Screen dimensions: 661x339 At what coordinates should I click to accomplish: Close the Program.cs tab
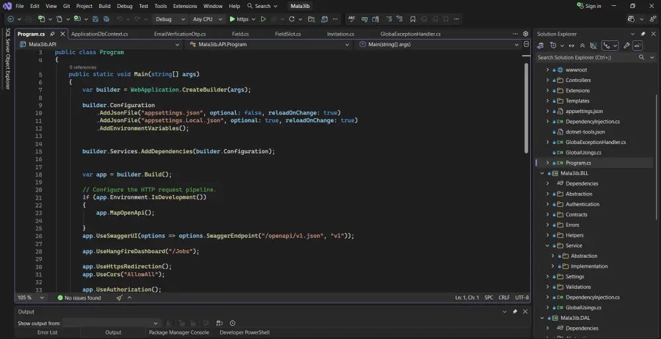point(62,34)
